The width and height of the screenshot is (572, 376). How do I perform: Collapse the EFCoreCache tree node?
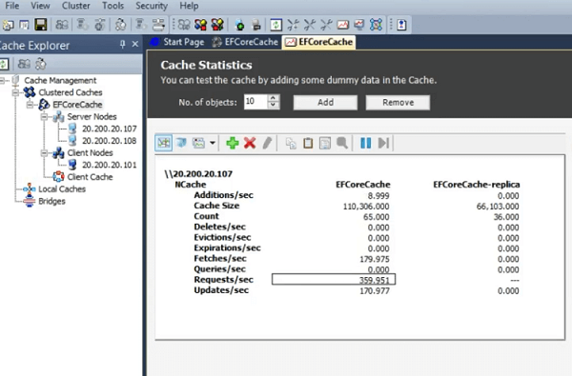coord(30,105)
